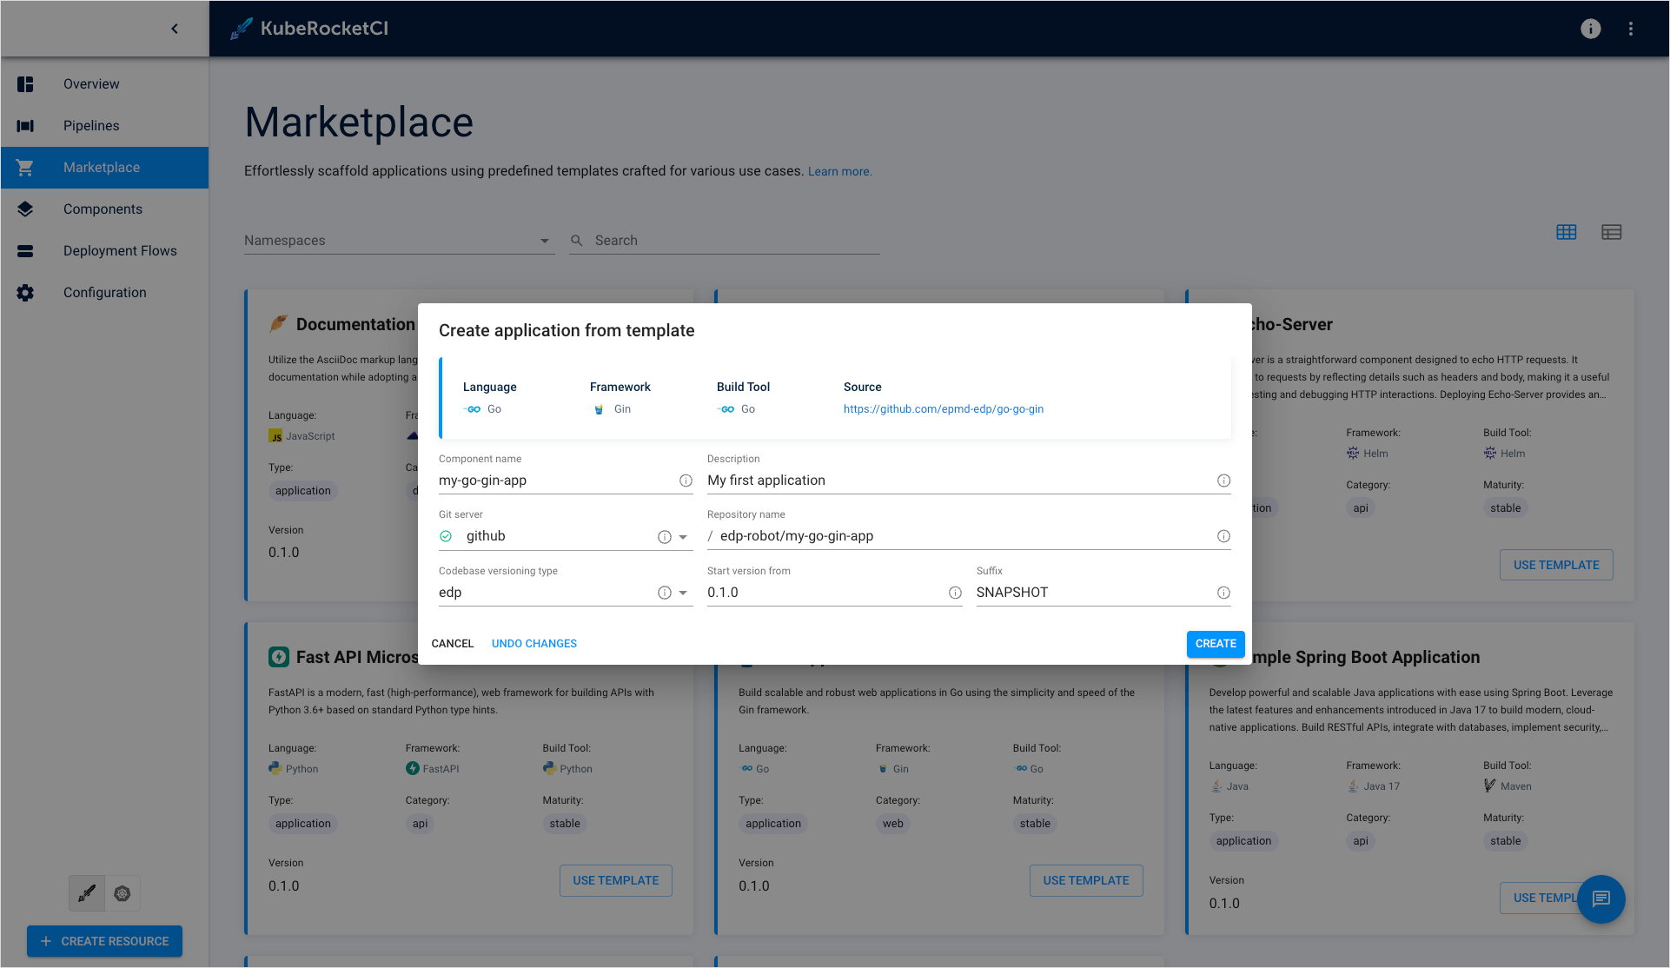Click the info icon in top bar
1670x968 pixels.
click(x=1590, y=29)
